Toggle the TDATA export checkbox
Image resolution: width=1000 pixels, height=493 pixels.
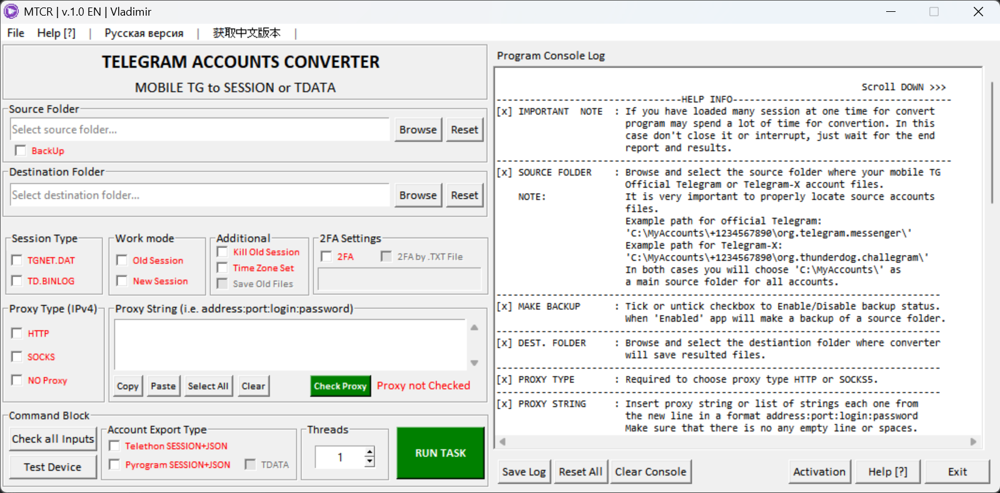tap(250, 464)
